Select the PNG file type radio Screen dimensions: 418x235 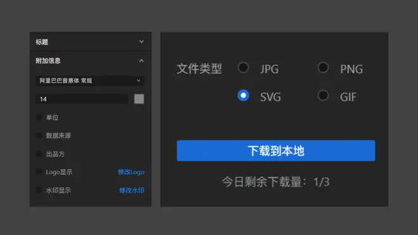tap(323, 68)
